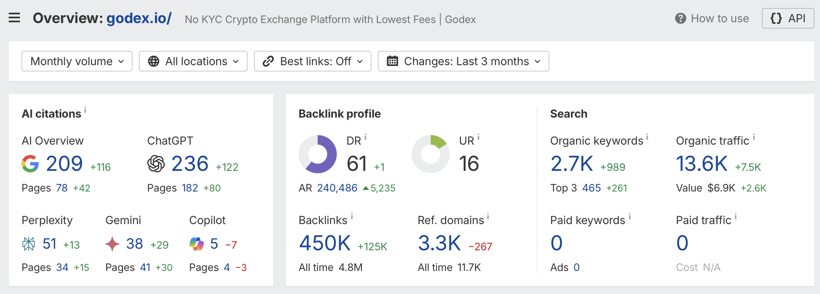
Task: Click the Copilot logo icon
Action: coord(197,244)
